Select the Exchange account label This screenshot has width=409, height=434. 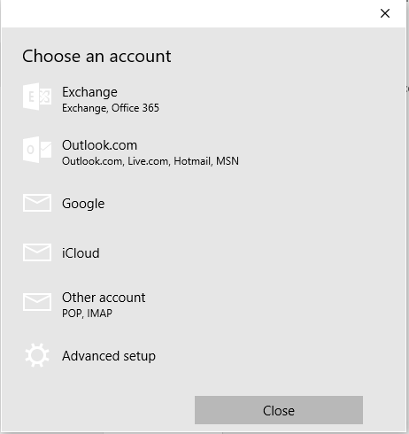(89, 92)
